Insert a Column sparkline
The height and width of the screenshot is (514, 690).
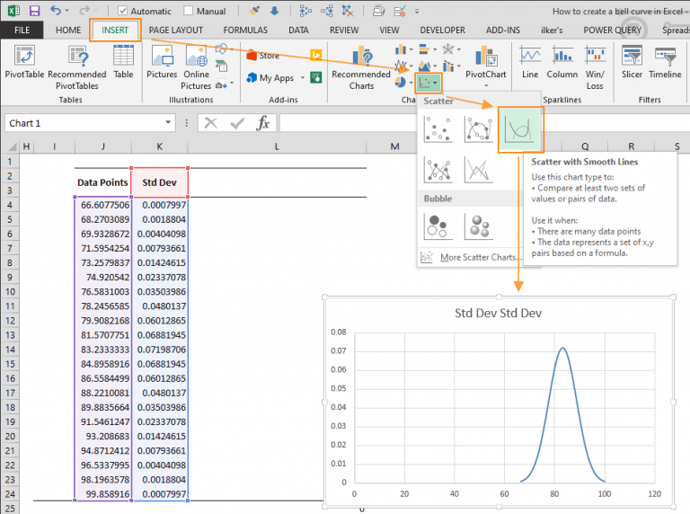[x=562, y=62]
